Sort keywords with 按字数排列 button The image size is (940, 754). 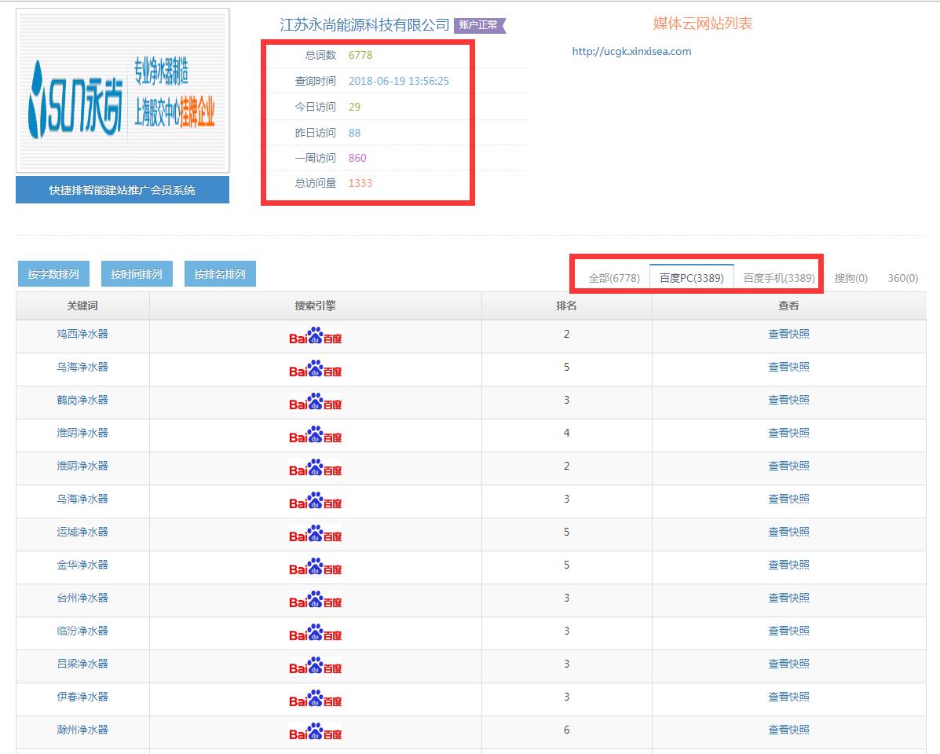[x=53, y=274]
